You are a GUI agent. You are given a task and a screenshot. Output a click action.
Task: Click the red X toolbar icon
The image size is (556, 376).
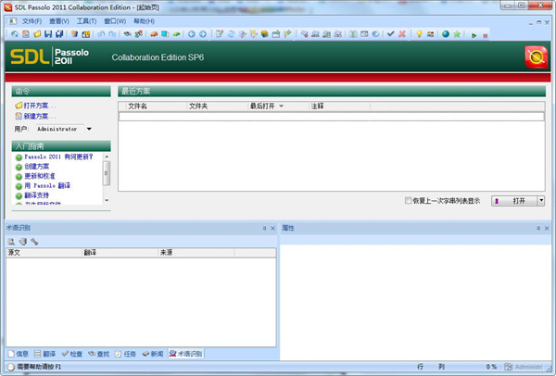[x=402, y=34]
